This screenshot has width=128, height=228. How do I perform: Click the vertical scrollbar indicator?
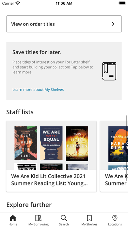coord(127,148)
